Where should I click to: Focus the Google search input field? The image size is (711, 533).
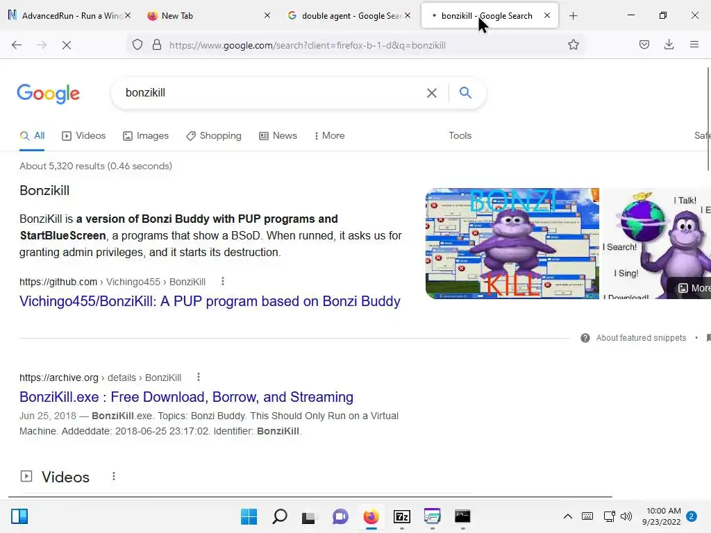point(272,93)
